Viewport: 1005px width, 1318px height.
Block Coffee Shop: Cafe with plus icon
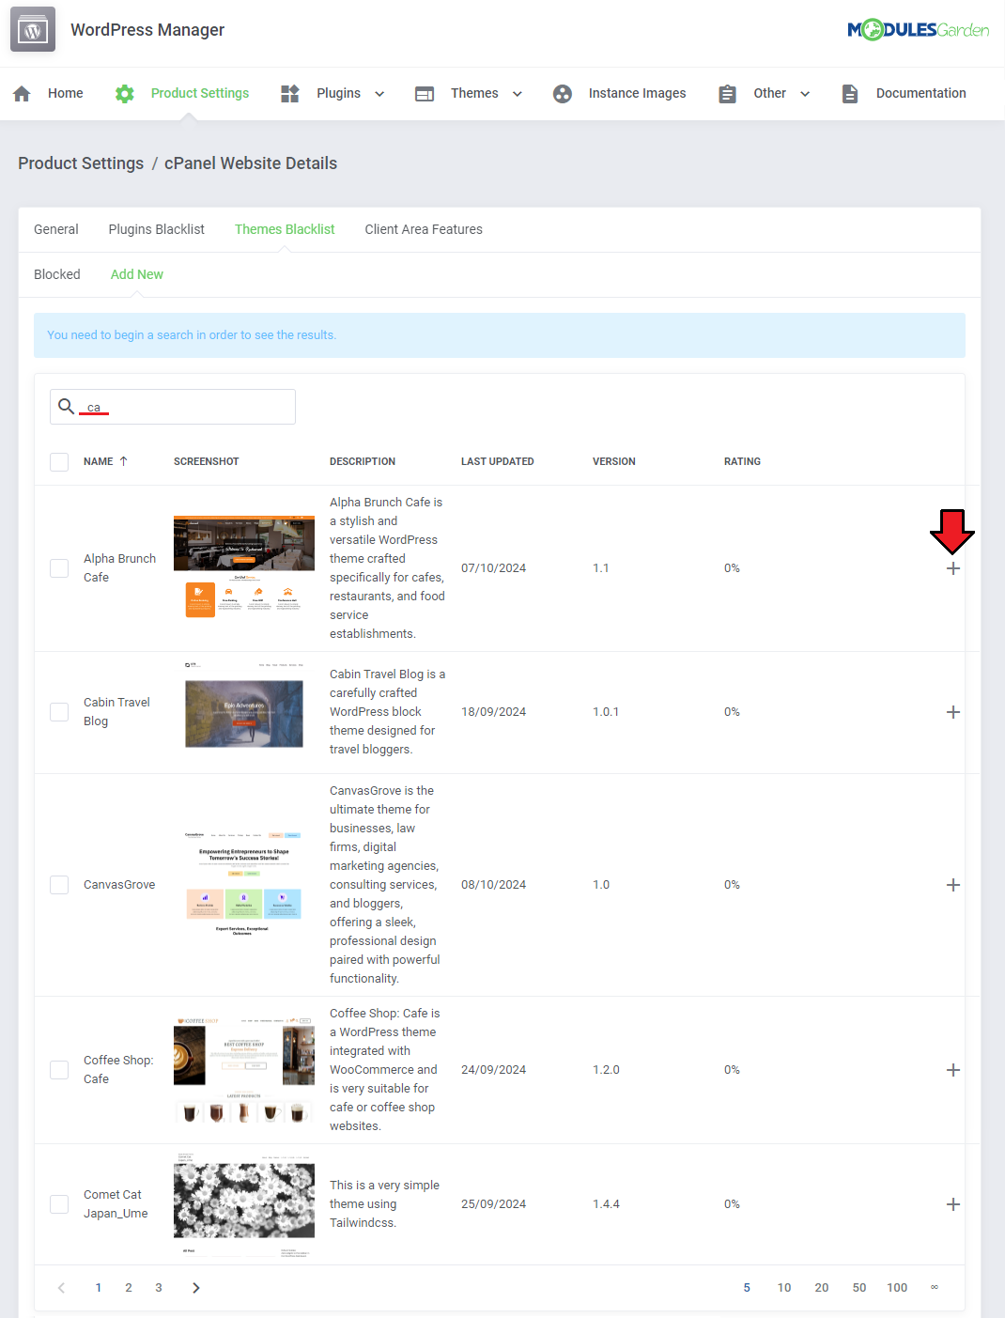coord(953,1070)
